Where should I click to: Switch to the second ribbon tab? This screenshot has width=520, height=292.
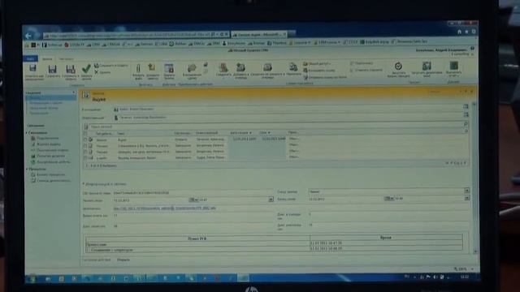click(47, 59)
